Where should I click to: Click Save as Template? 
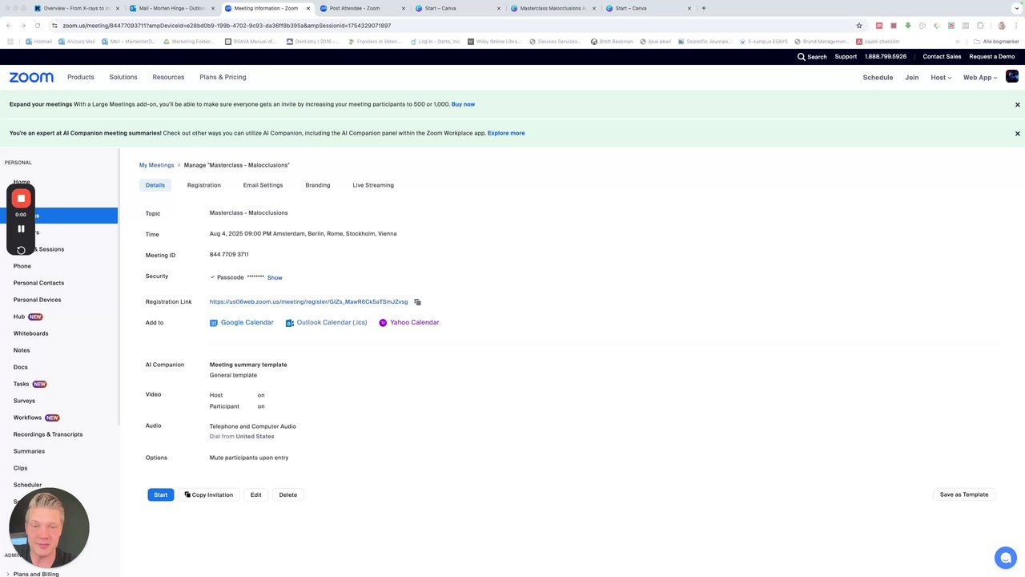coord(964,494)
